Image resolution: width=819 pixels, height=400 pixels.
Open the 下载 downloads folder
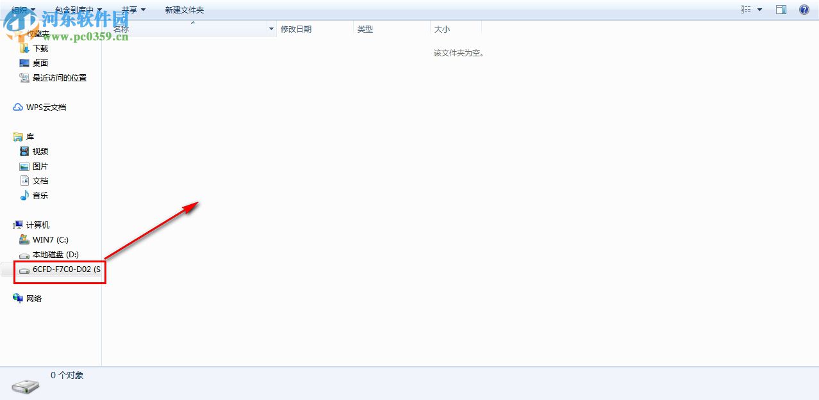[40, 48]
